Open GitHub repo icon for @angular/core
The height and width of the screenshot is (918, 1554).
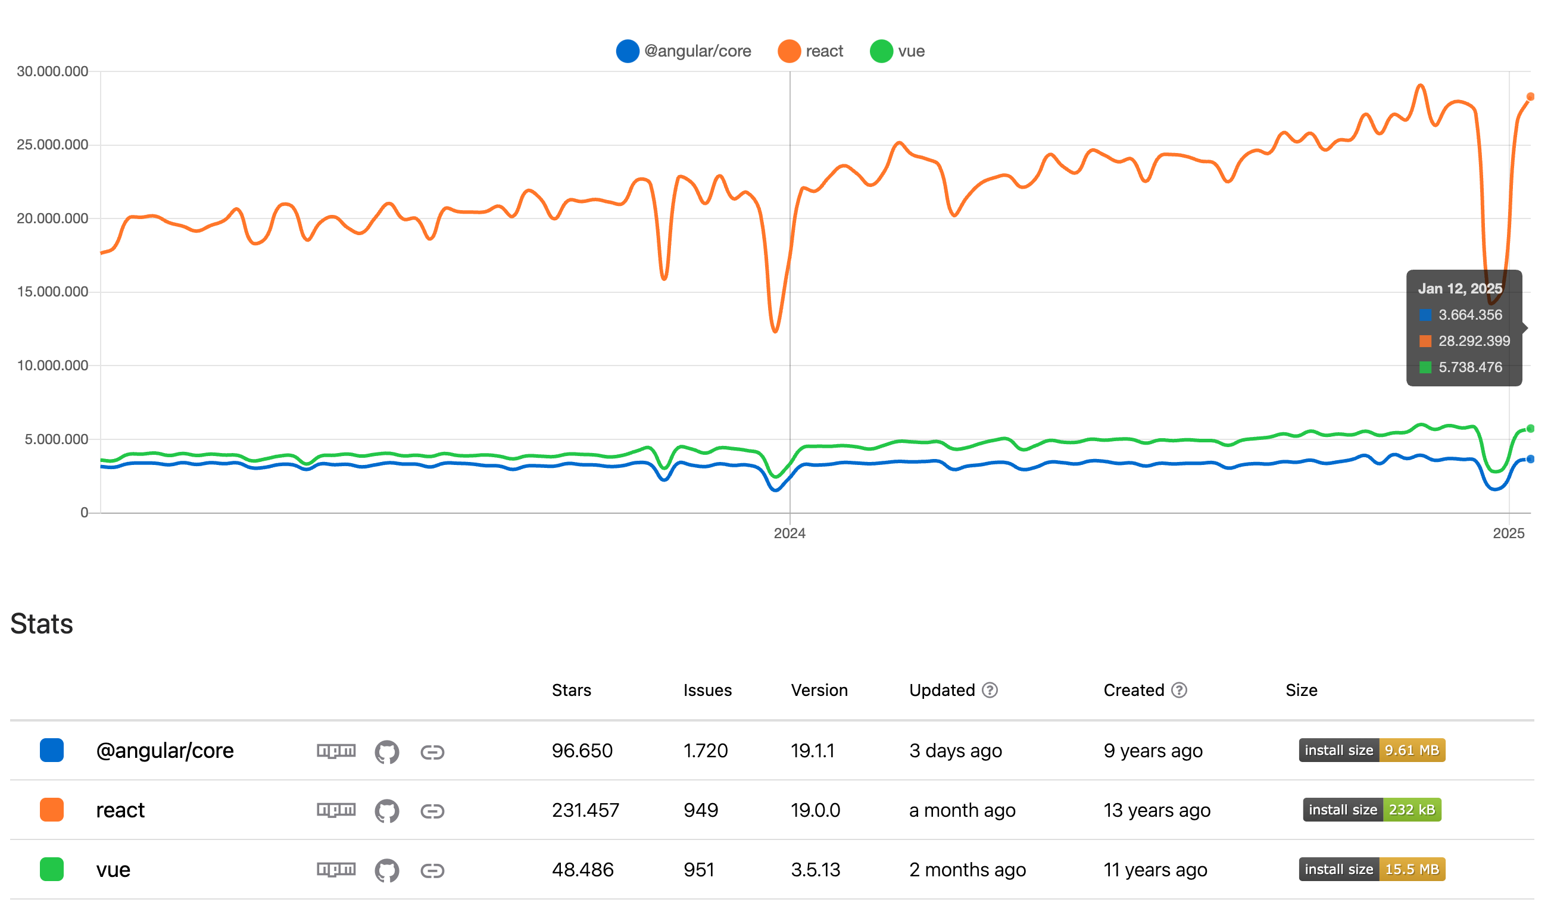386,751
